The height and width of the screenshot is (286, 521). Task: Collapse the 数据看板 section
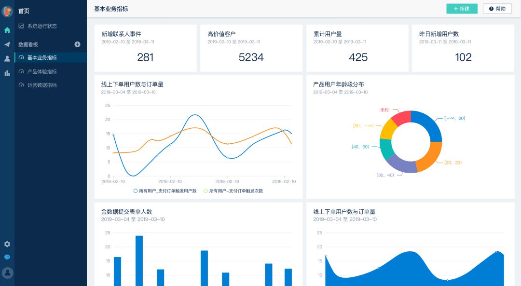(29, 44)
